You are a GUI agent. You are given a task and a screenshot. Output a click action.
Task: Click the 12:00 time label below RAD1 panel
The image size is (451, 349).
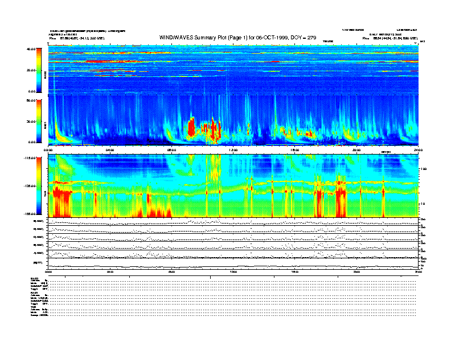pos(233,150)
